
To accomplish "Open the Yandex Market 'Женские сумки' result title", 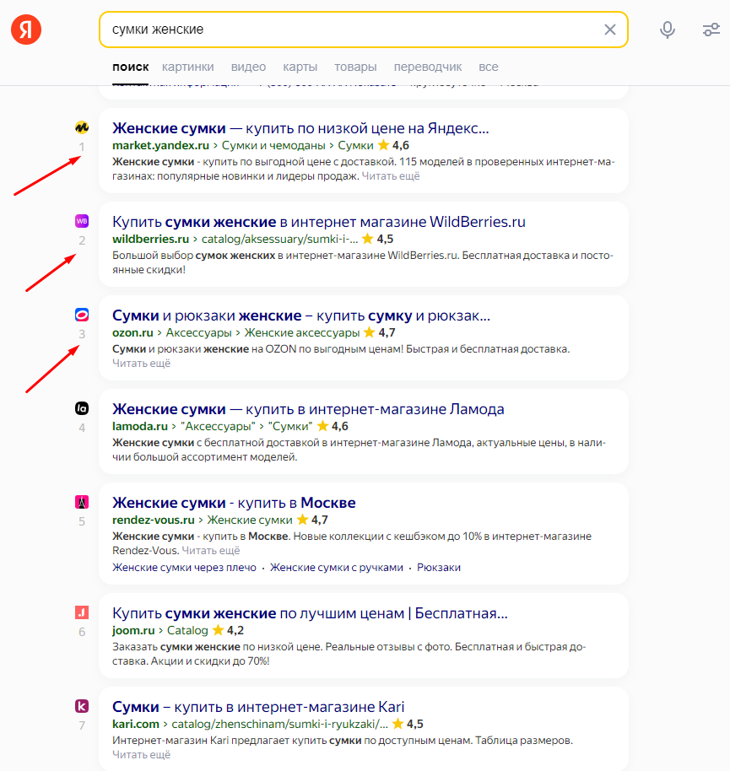I will (300, 128).
